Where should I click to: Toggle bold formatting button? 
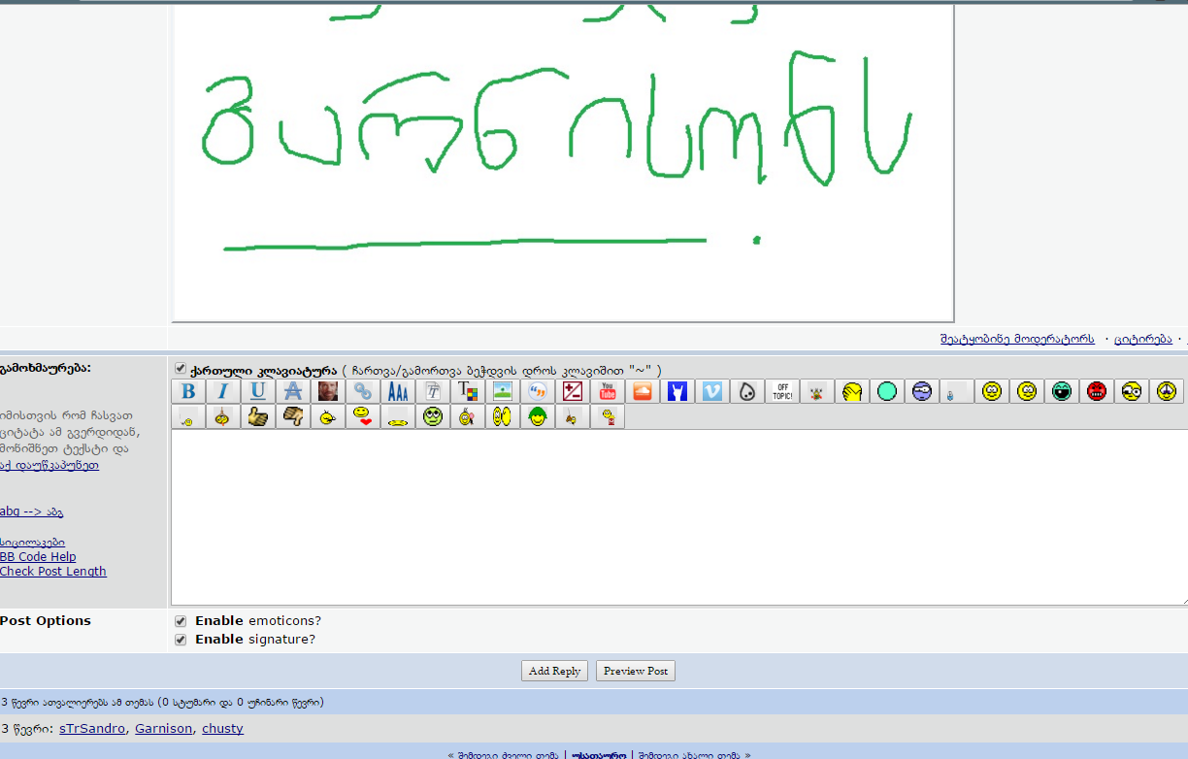[189, 391]
